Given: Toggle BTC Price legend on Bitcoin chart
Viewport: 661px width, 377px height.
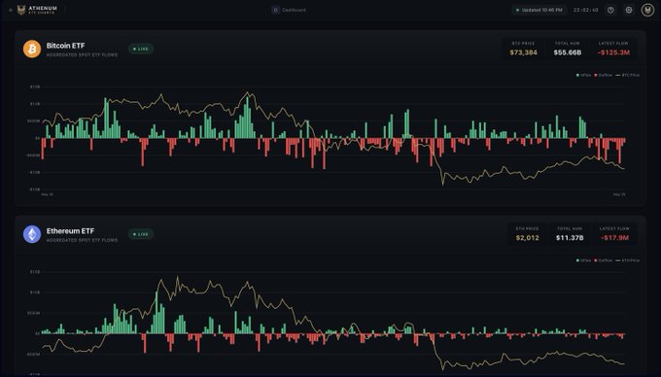Looking at the screenshot, I should coord(627,75).
